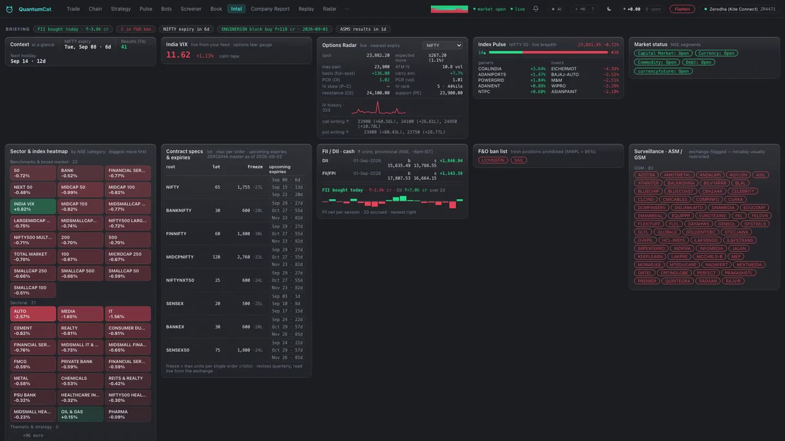Click 'Capital Market: Open' status chip
Image resolution: width=785 pixels, height=441 pixels.
(x=663, y=53)
